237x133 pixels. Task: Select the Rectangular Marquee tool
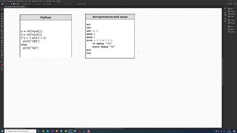[x=2, y=11]
